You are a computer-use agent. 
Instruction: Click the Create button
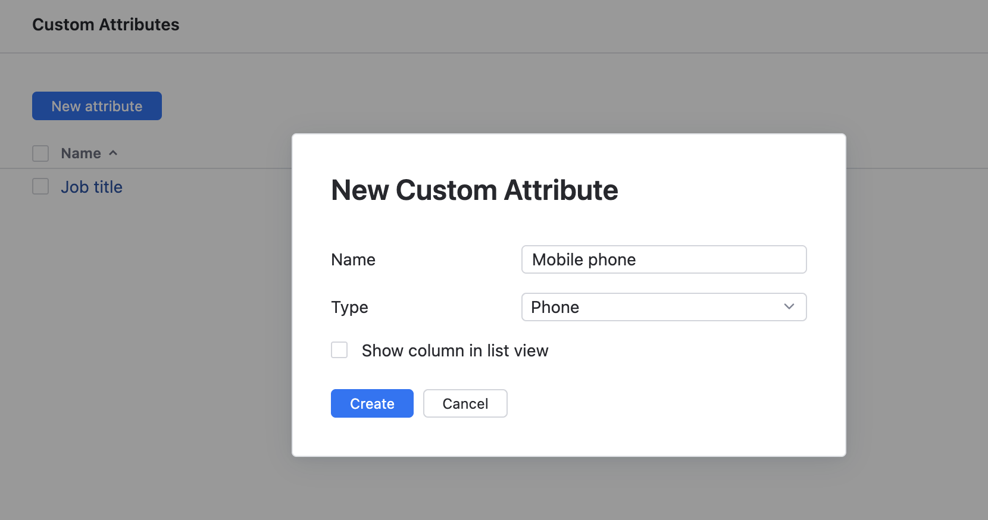(x=372, y=403)
